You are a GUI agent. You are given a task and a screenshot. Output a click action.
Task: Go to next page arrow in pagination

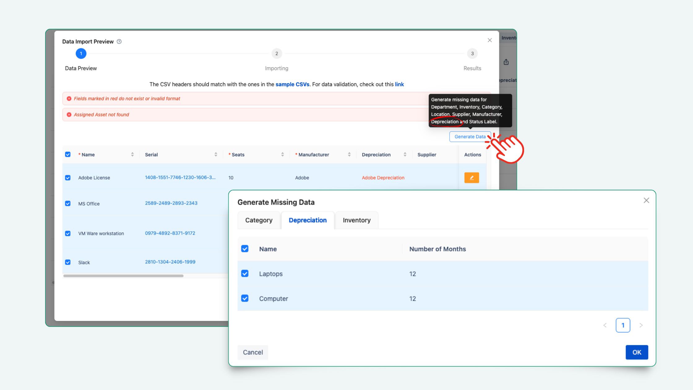(x=641, y=325)
